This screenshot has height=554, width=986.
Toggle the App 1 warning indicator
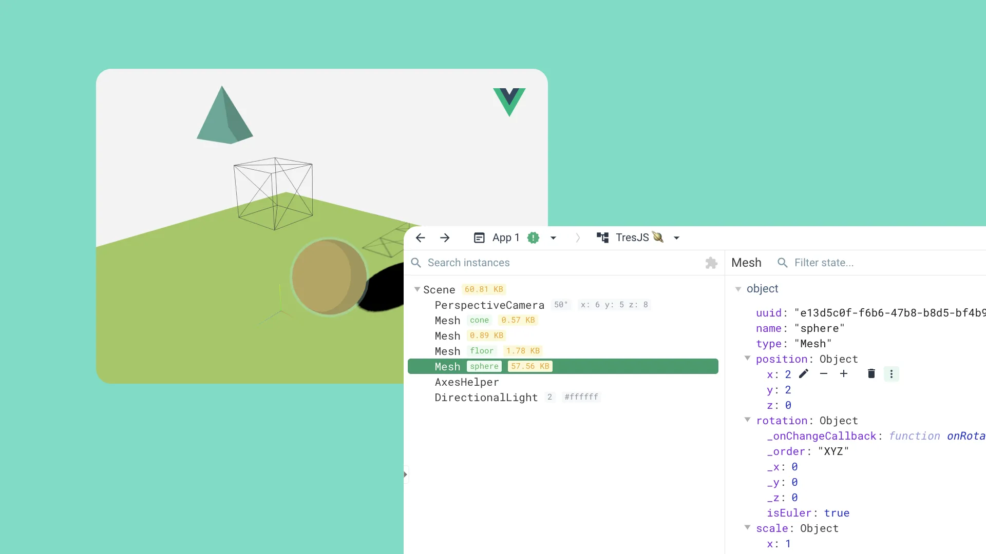pyautogui.click(x=533, y=238)
